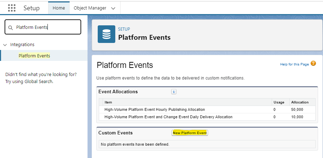Open the Help for this Page link
Screen dimensions: 323x158
tap(295, 64)
